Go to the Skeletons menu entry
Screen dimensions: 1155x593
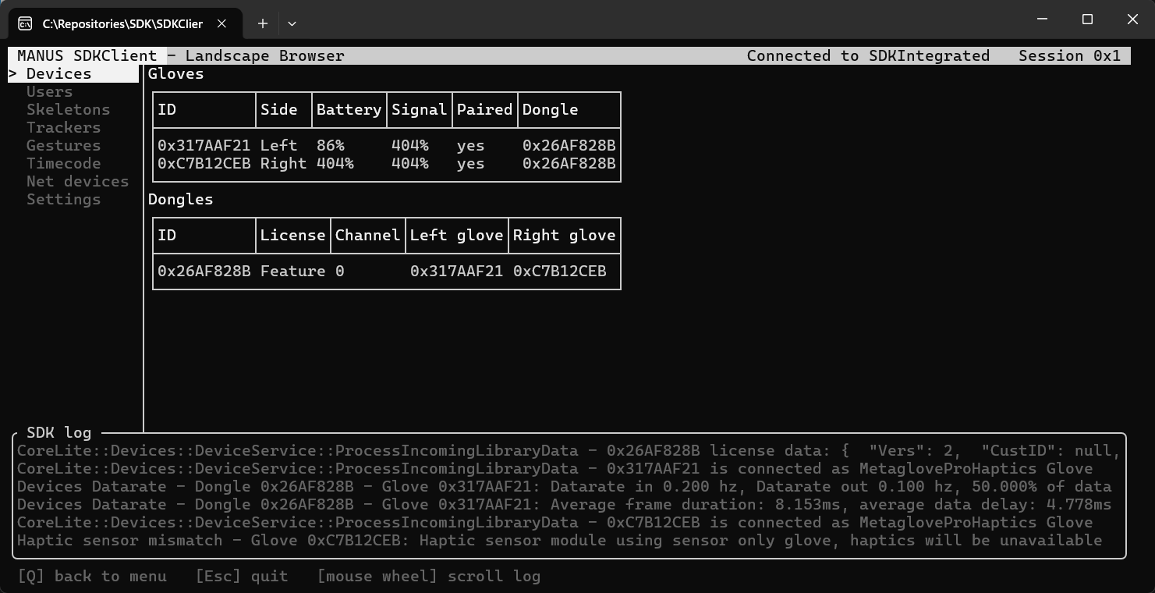coord(68,109)
